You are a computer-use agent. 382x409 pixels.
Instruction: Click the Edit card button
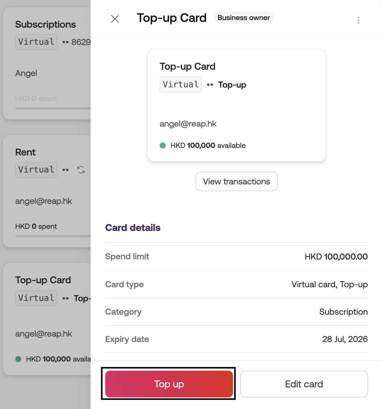click(304, 384)
